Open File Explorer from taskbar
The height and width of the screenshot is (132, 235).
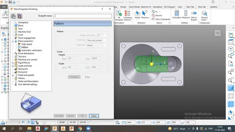(29, 129)
